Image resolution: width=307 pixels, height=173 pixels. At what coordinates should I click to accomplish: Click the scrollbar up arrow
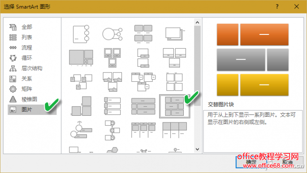[x=197, y=22]
